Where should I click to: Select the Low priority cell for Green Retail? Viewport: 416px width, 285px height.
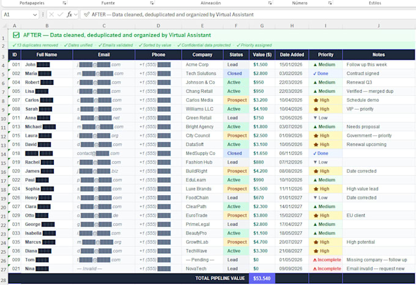click(325, 118)
